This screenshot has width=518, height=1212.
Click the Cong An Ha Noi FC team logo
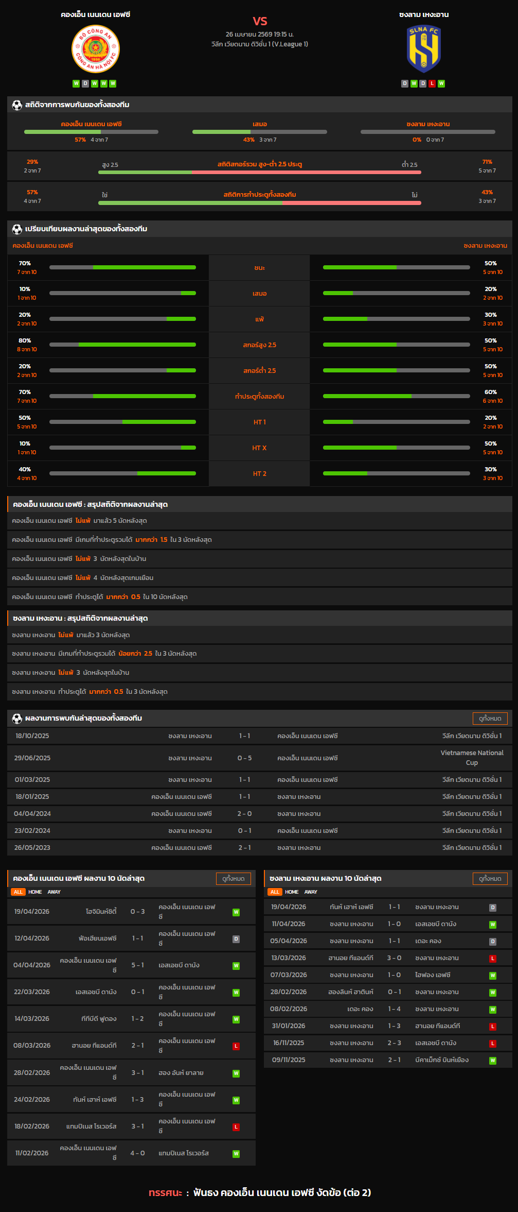95,49
